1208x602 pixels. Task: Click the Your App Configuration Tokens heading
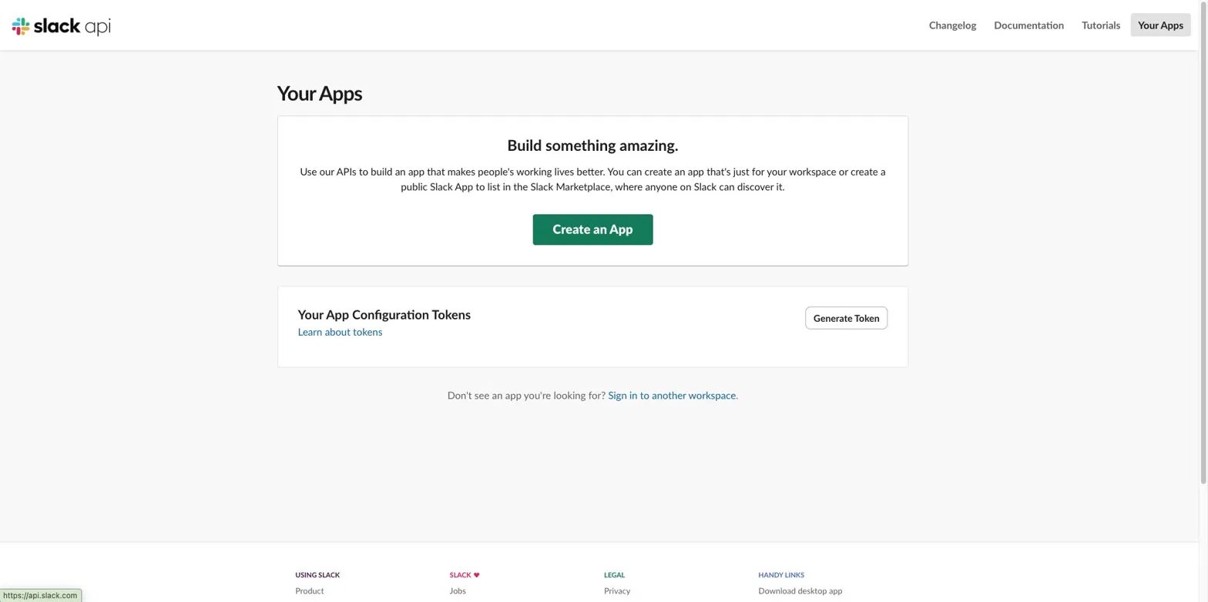coord(384,315)
